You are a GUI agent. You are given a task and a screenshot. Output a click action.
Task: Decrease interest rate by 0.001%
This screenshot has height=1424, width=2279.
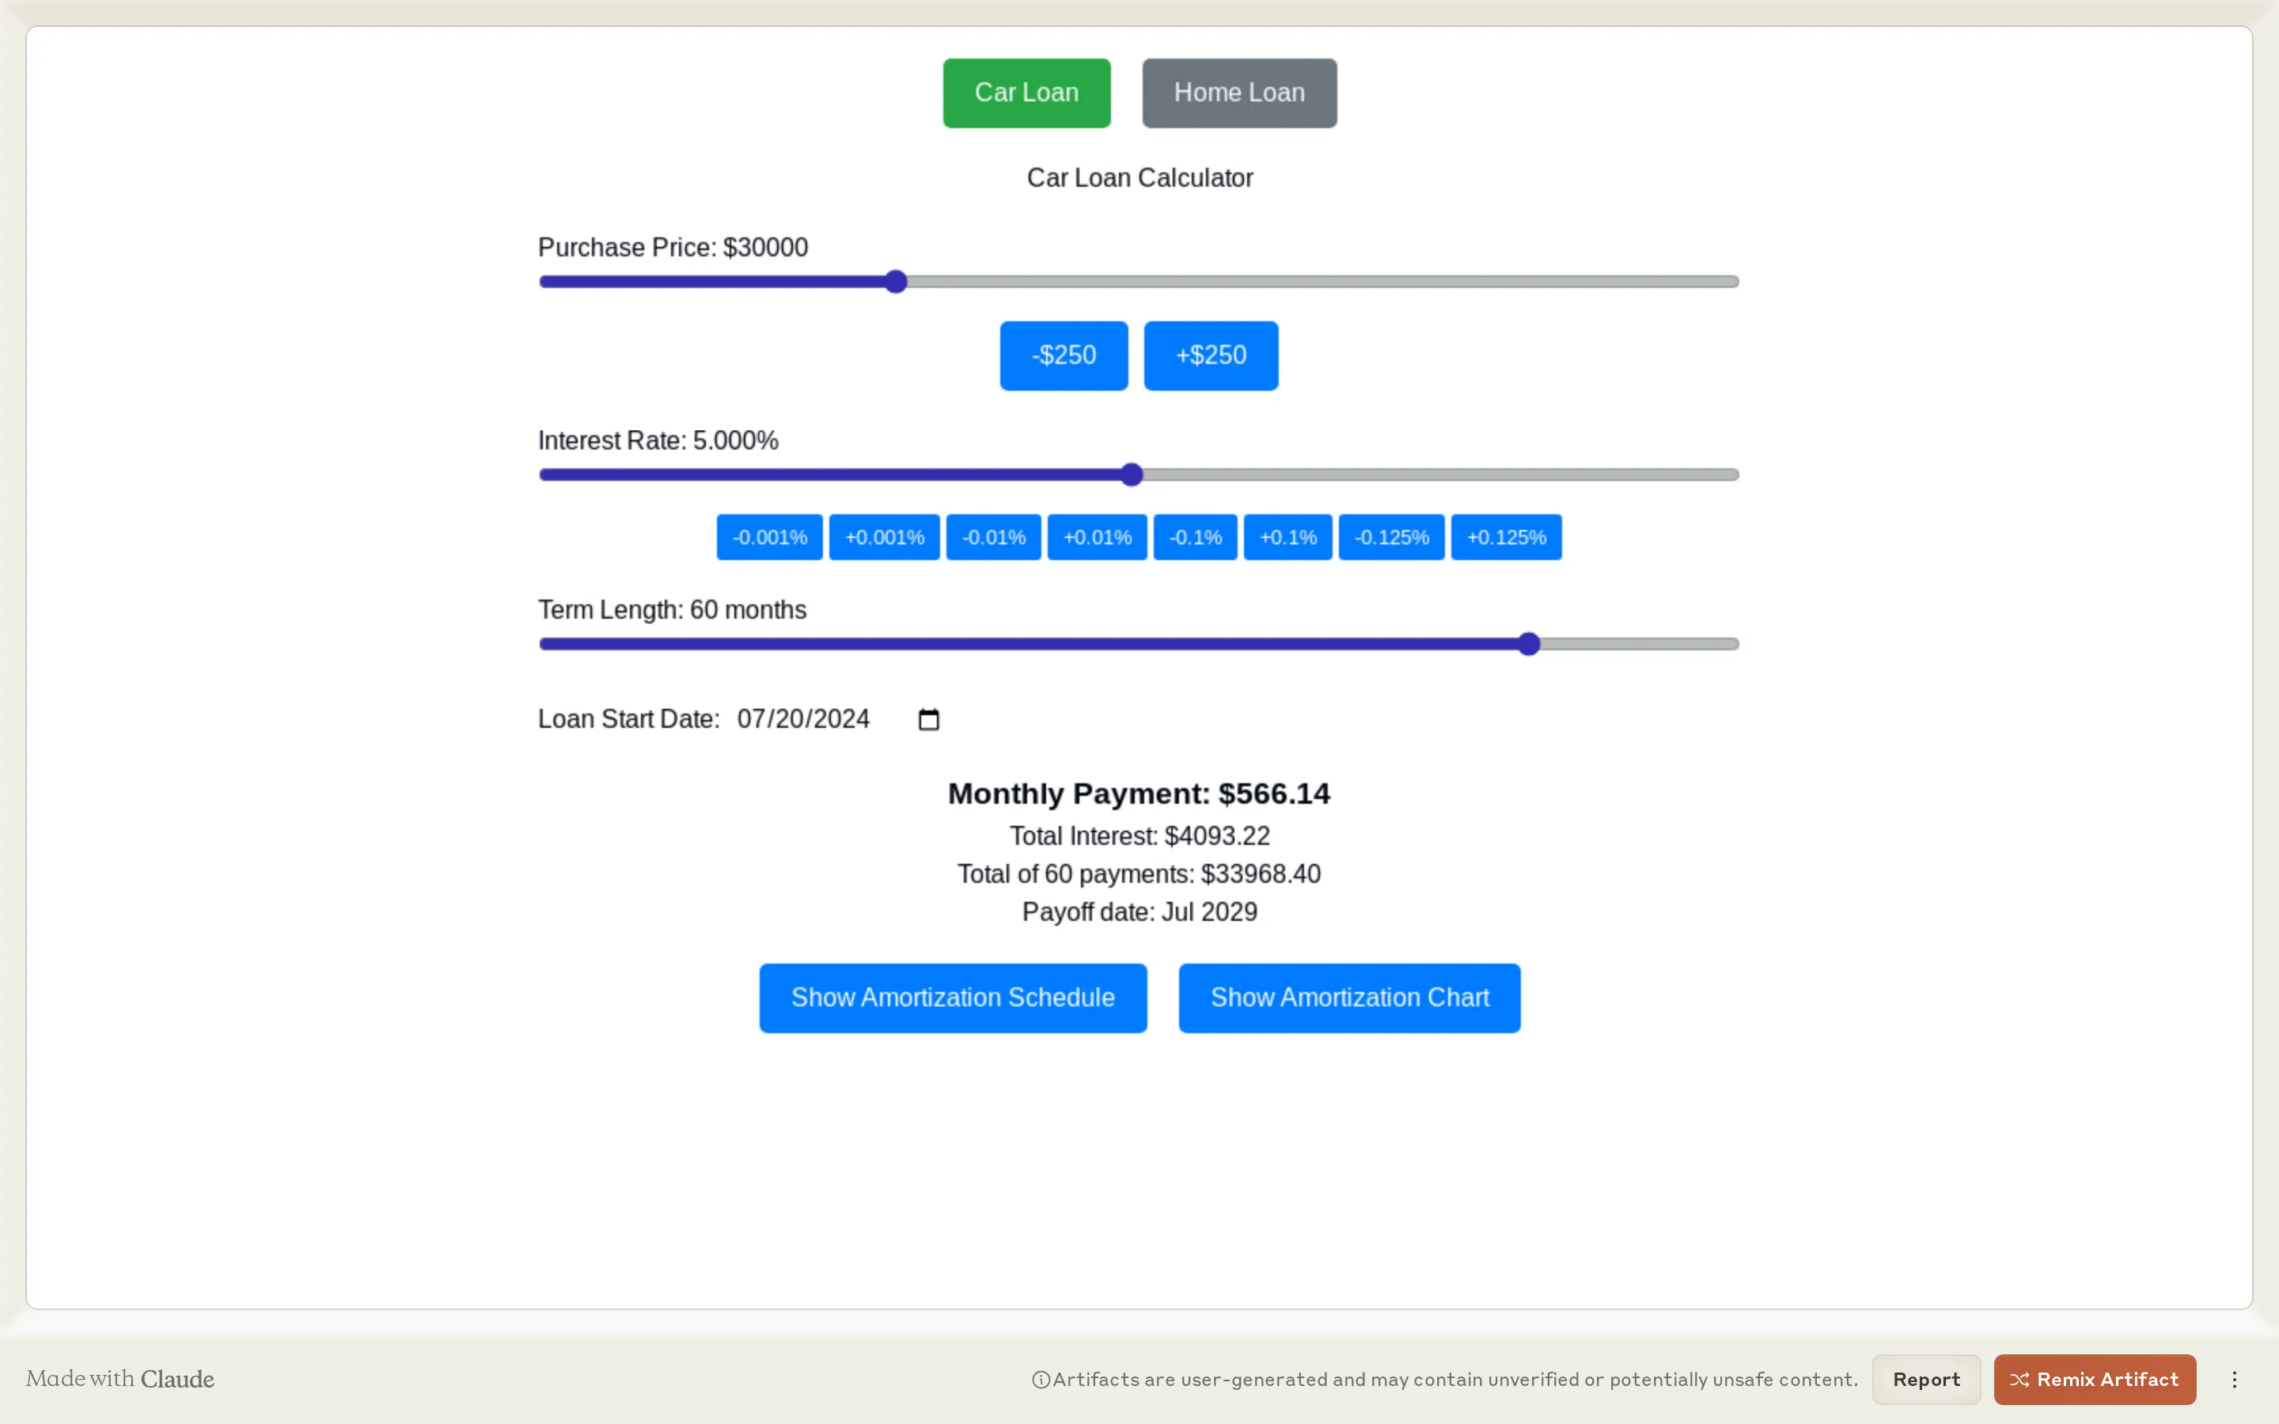click(x=768, y=537)
